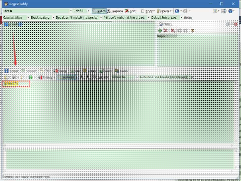Close History panel with red X

click(236, 24)
